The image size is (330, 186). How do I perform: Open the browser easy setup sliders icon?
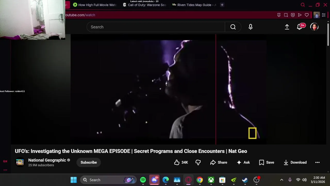click(324, 15)
